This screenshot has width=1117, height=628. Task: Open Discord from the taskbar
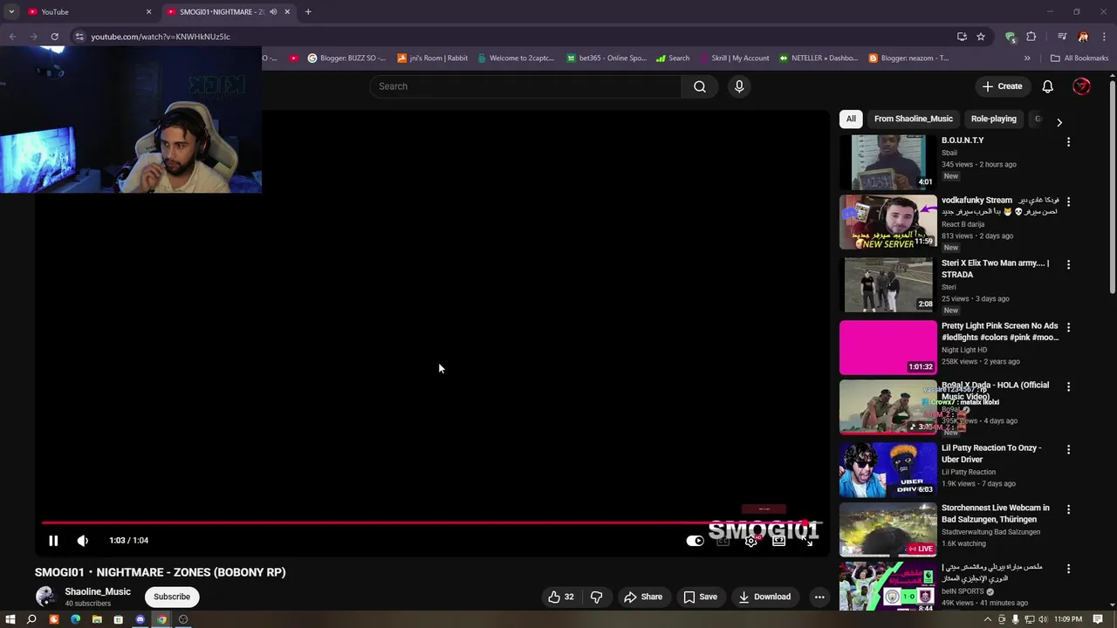point(140,619)
